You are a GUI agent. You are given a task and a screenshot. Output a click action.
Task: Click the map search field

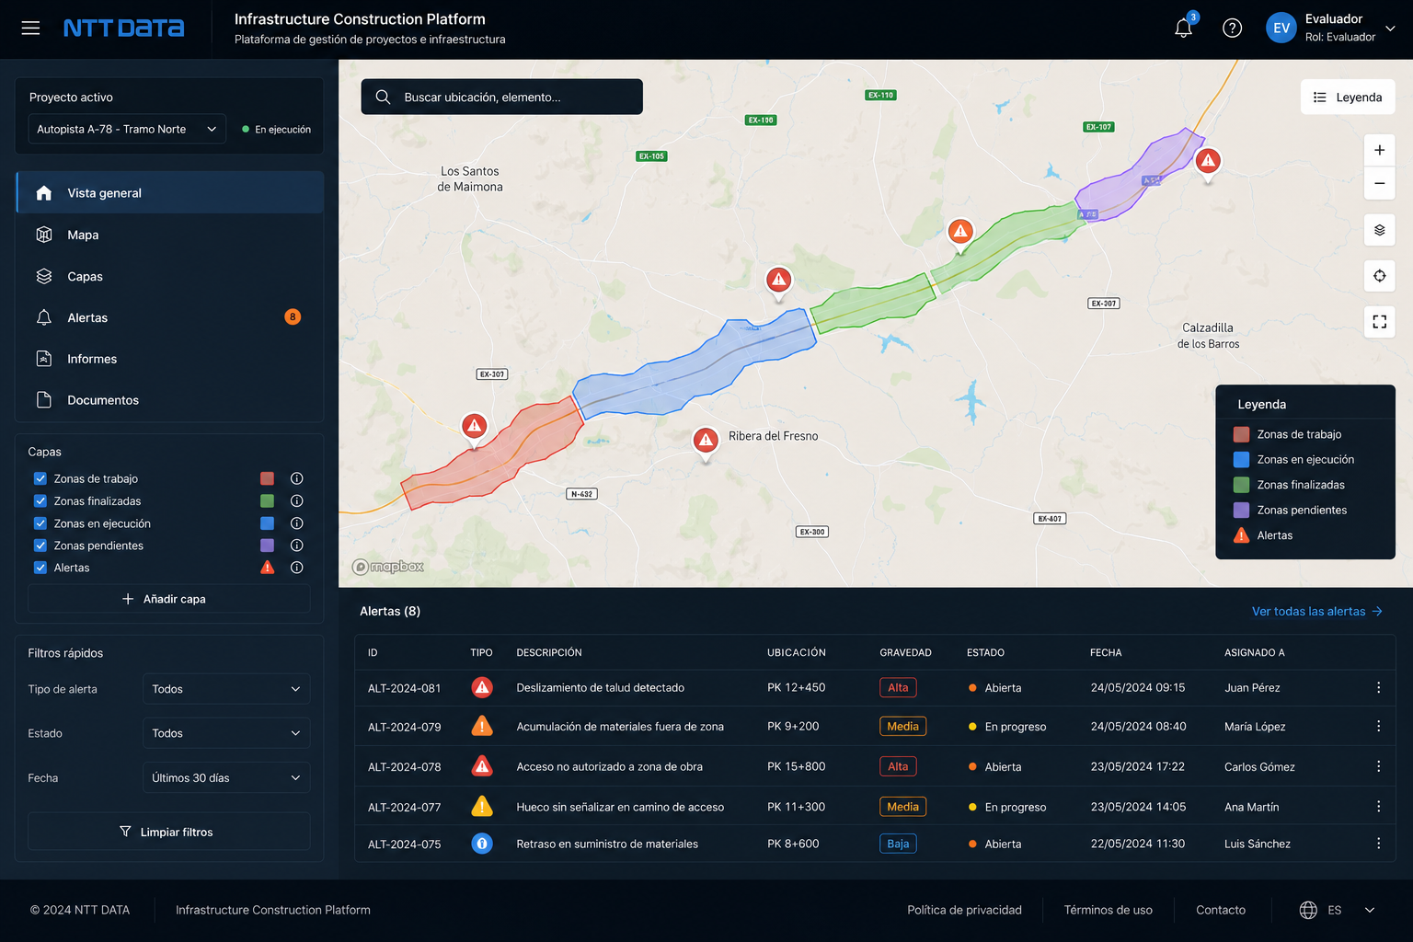[x=501, y=97]
